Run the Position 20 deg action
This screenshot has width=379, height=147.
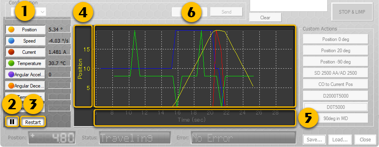tap(336, 51)
